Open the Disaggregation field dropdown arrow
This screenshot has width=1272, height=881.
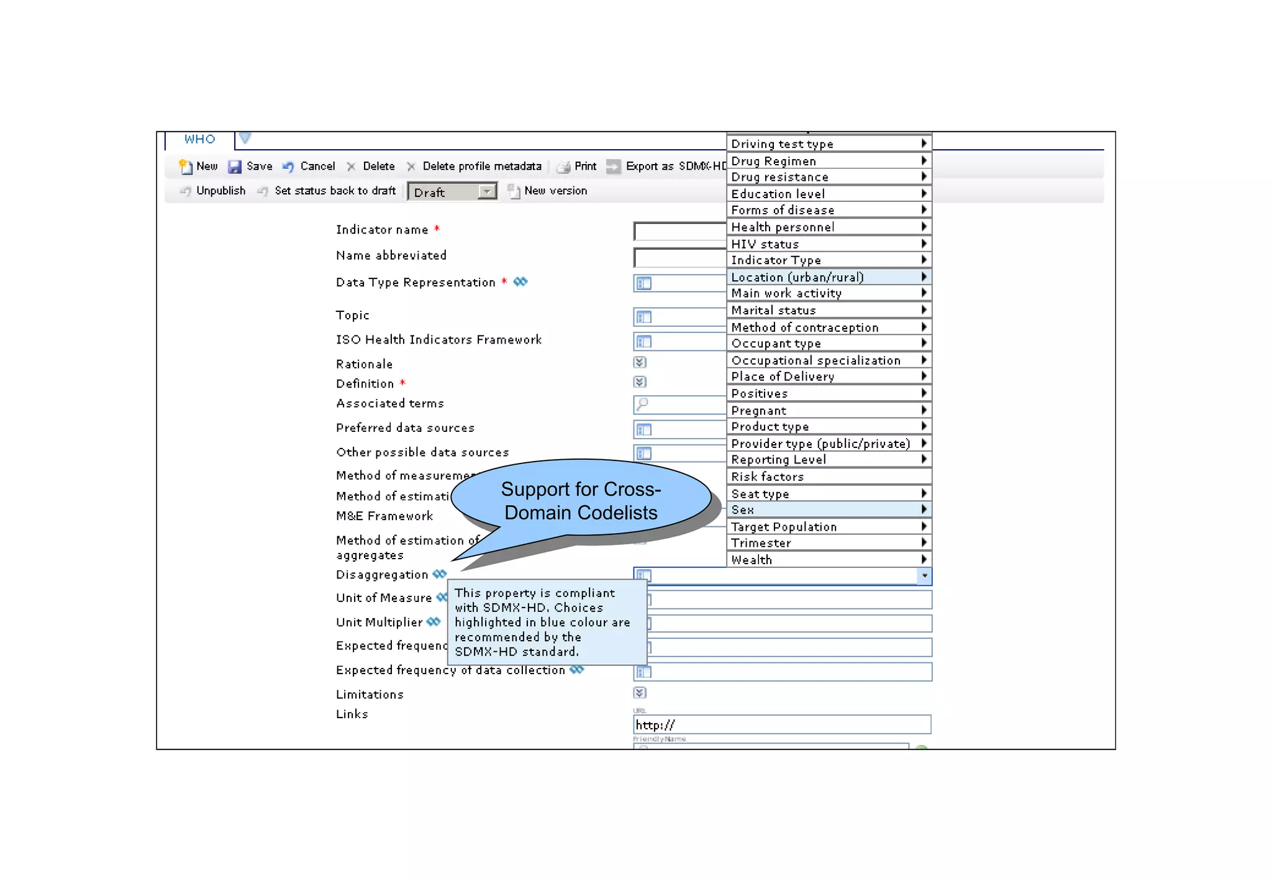[924, 576]
